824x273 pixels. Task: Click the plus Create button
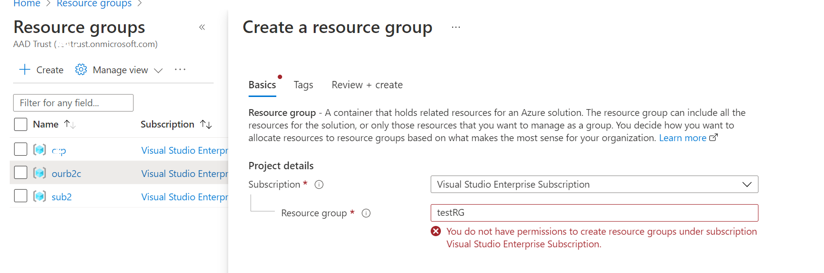point(41,70)
